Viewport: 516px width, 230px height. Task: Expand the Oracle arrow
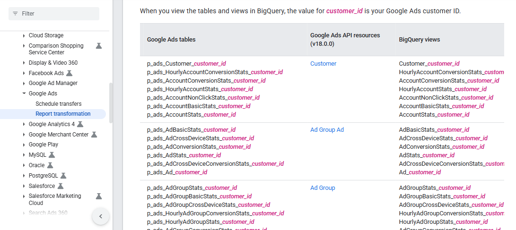tap(24, 165)
